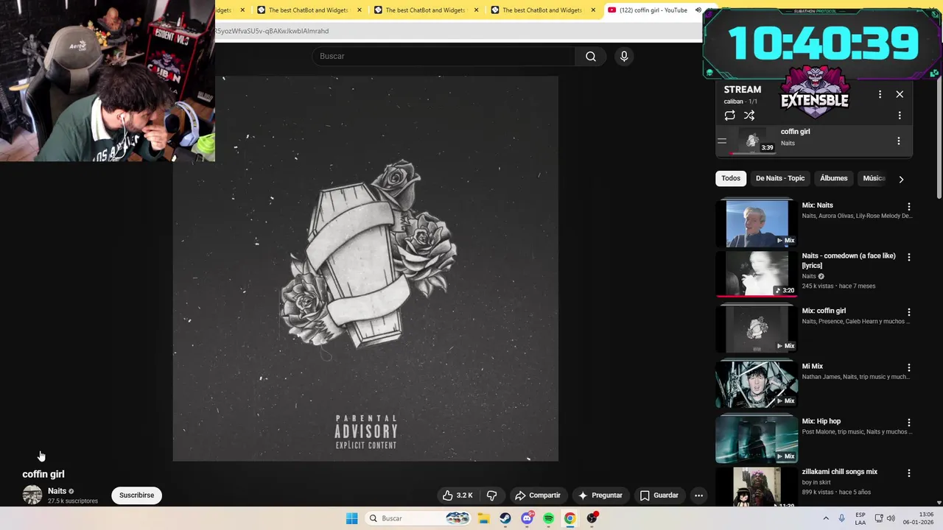Open clock showing 13:06 date panel
This screenshot has width=943, height=530.
point(918,518)
